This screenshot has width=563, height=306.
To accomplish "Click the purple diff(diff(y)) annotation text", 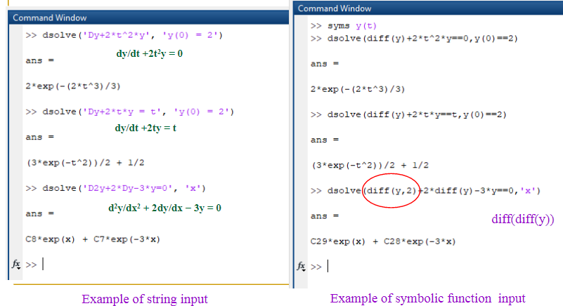I will tap(523, 219).
